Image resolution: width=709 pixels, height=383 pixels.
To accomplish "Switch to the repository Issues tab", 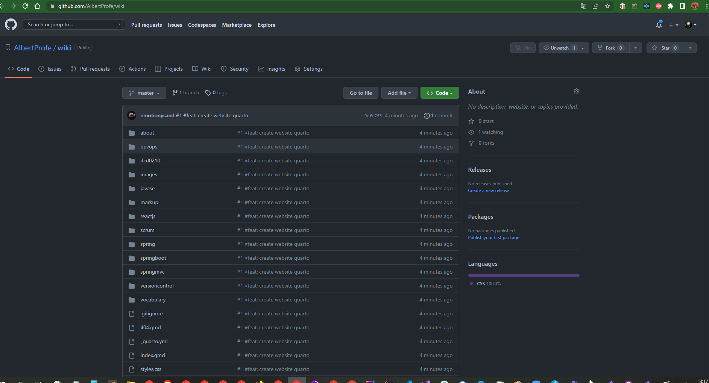I will click(50, 69).
